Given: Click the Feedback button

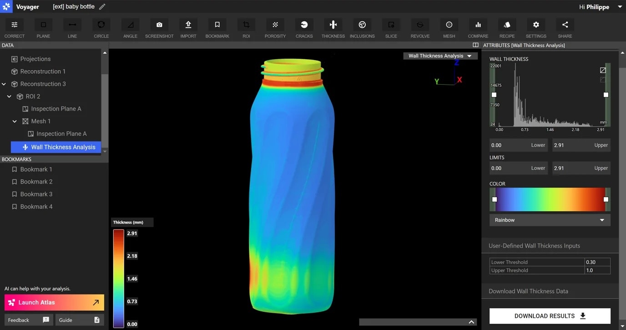Looking at the screenshot, I should 29,320.
